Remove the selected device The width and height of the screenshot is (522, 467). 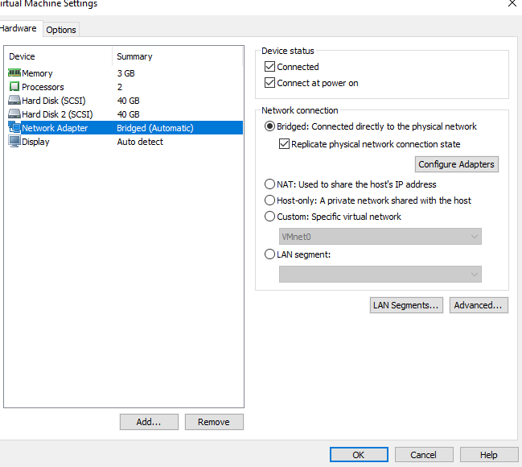[214, 422]
